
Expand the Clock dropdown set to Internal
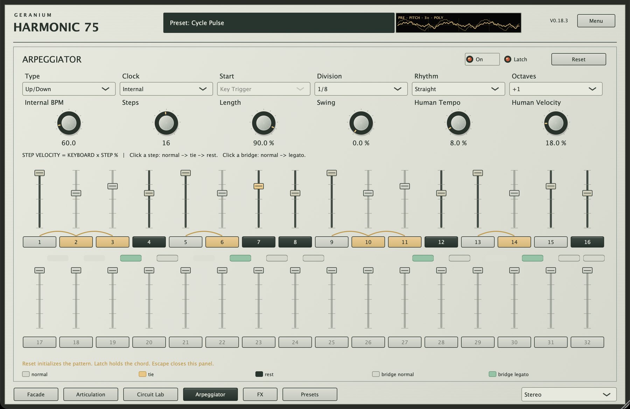coord(166,89)
